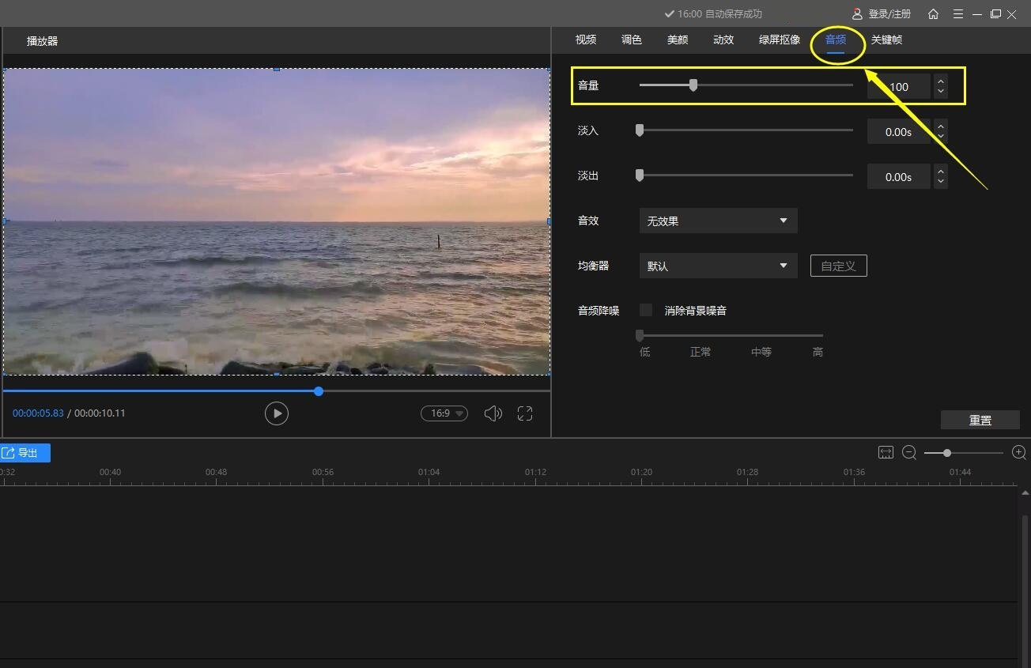Open the 登录/注册 login link
Image resolution: width=1031 pixels, height=668 pixels.
coord(882,14)
